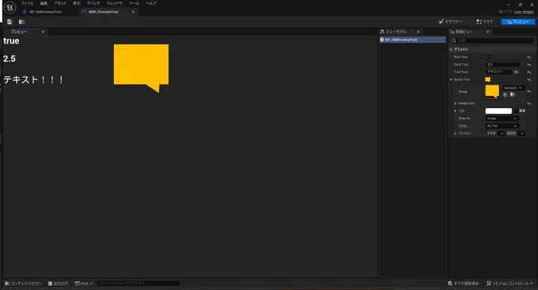Screen dimensions: 538x290
Task: Open the Tiling dropdown
Action: click(x=502, y=126)
